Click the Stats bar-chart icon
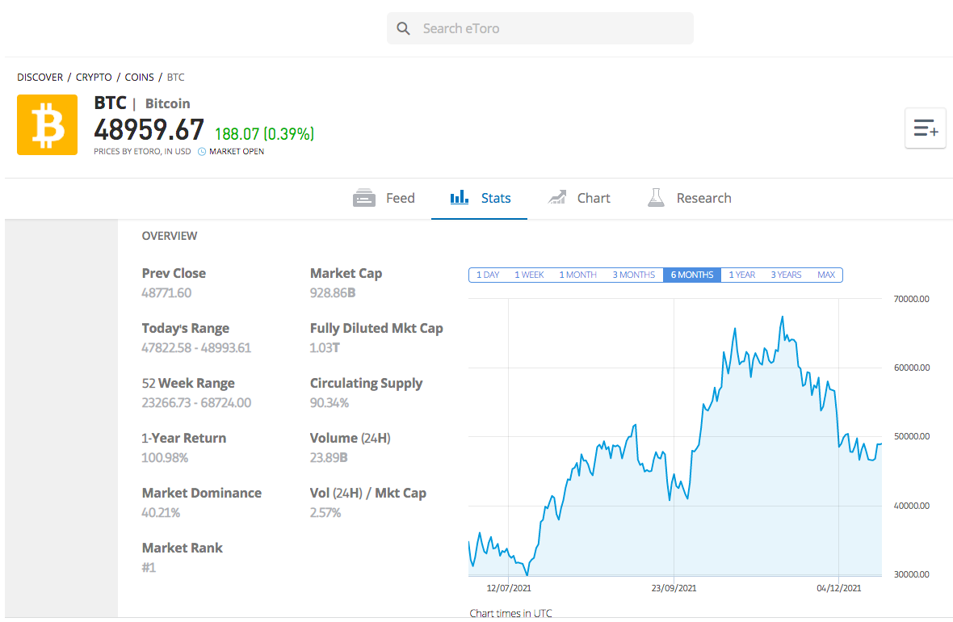Image resolution: width=953 pixels, height=622 pixels. tap(460, 197)
